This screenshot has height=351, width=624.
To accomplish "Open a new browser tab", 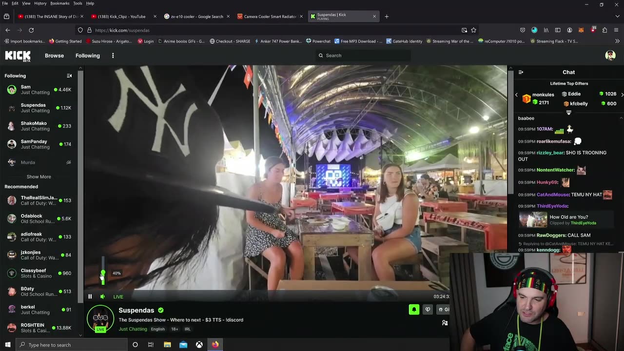I will [387, 17].
